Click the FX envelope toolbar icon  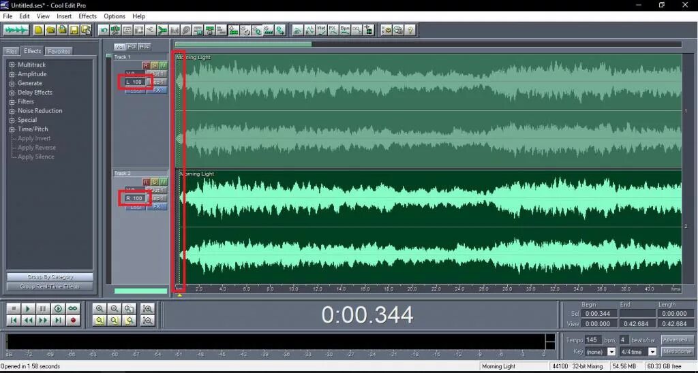point(333,30)
